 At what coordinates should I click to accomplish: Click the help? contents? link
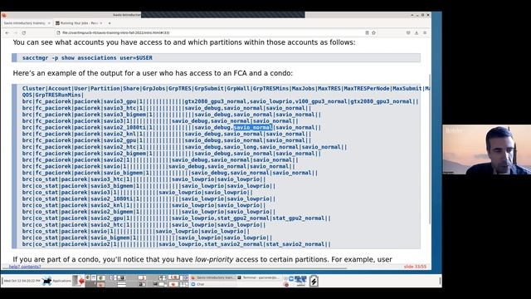(x=25, y=267)
